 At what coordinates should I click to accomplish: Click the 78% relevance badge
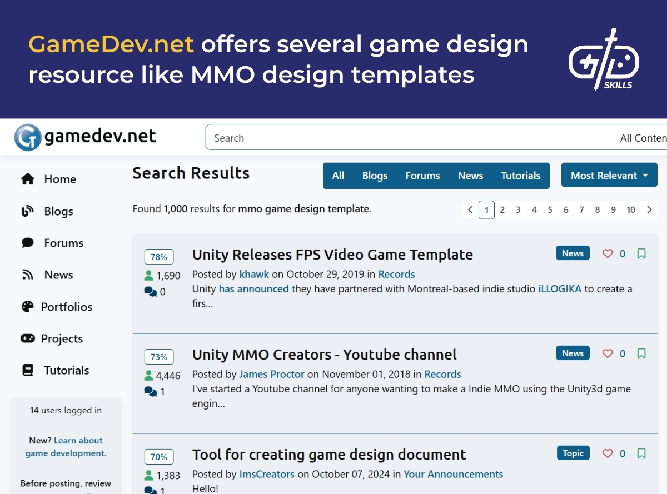pos(159,256)
